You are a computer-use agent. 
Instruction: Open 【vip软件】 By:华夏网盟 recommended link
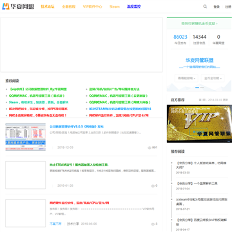[x=38, y=89]
